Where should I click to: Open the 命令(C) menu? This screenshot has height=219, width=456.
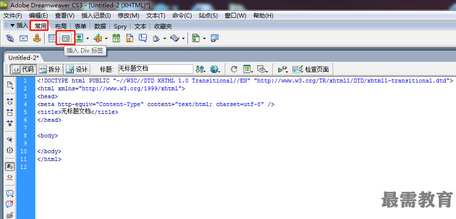[182, 16]
